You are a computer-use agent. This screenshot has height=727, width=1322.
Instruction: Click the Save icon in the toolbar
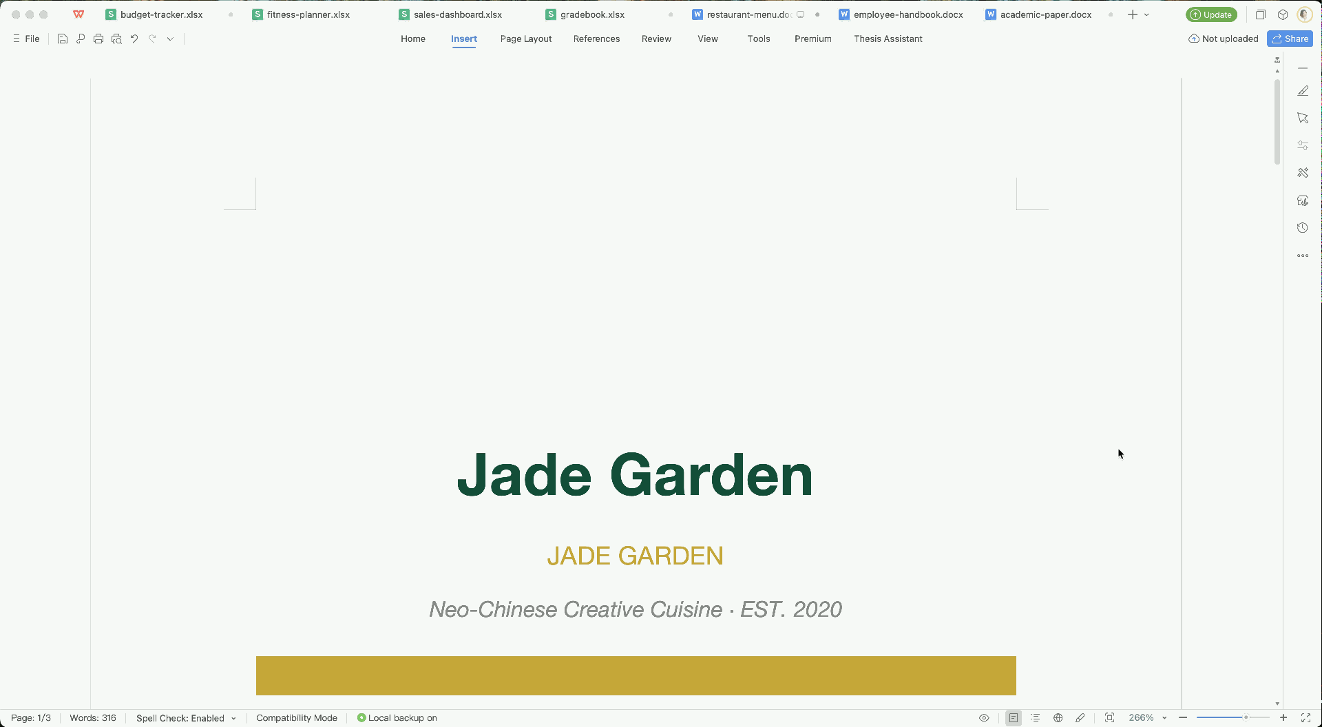[63, 39]
